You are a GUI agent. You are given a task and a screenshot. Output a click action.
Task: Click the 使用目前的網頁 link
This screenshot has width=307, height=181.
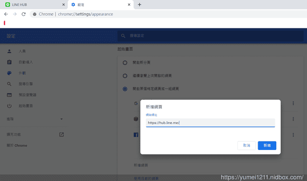click(x=146, y=179)
